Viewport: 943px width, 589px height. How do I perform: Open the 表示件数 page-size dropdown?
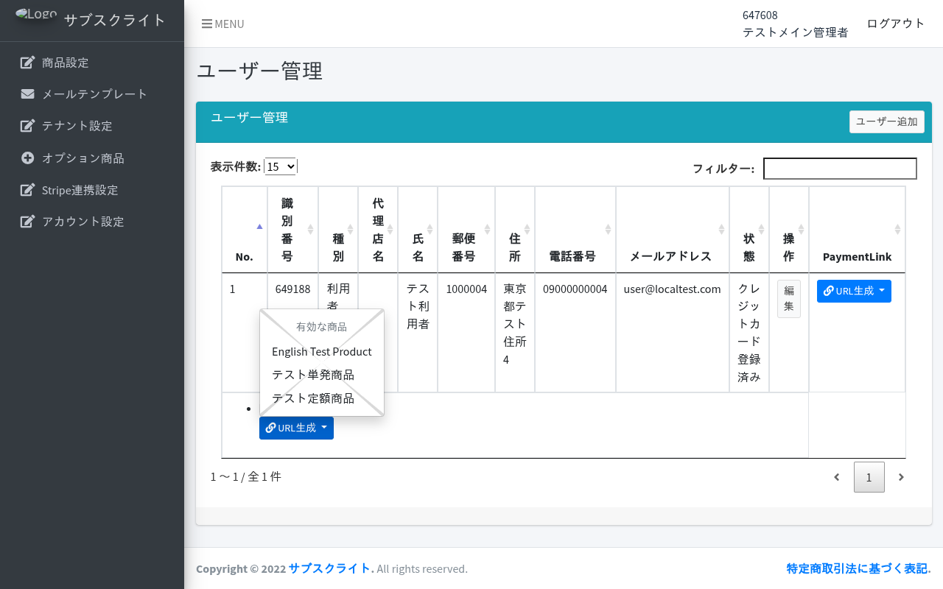point(280,166)
